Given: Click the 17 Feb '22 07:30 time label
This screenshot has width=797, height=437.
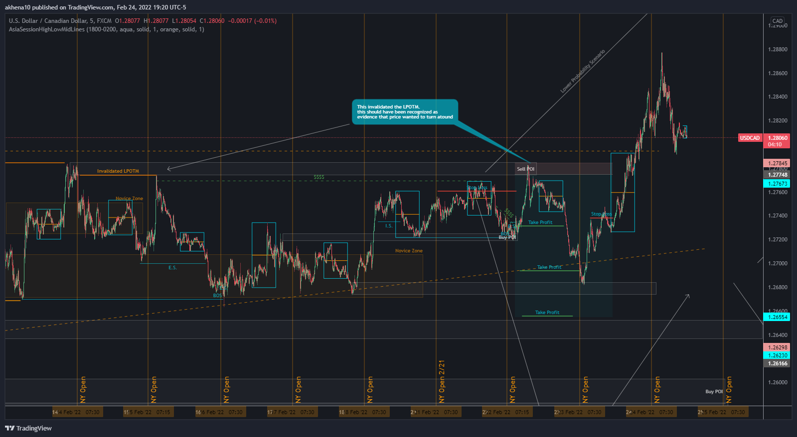Looking at the screenshot, I should tap(292, 412).
